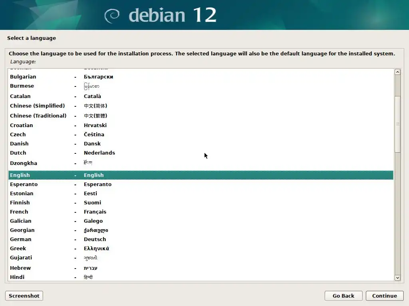Viewport: 409px width, 306px height.
Task: Select Chinese (Simplified) row
Action: point(201,106)
